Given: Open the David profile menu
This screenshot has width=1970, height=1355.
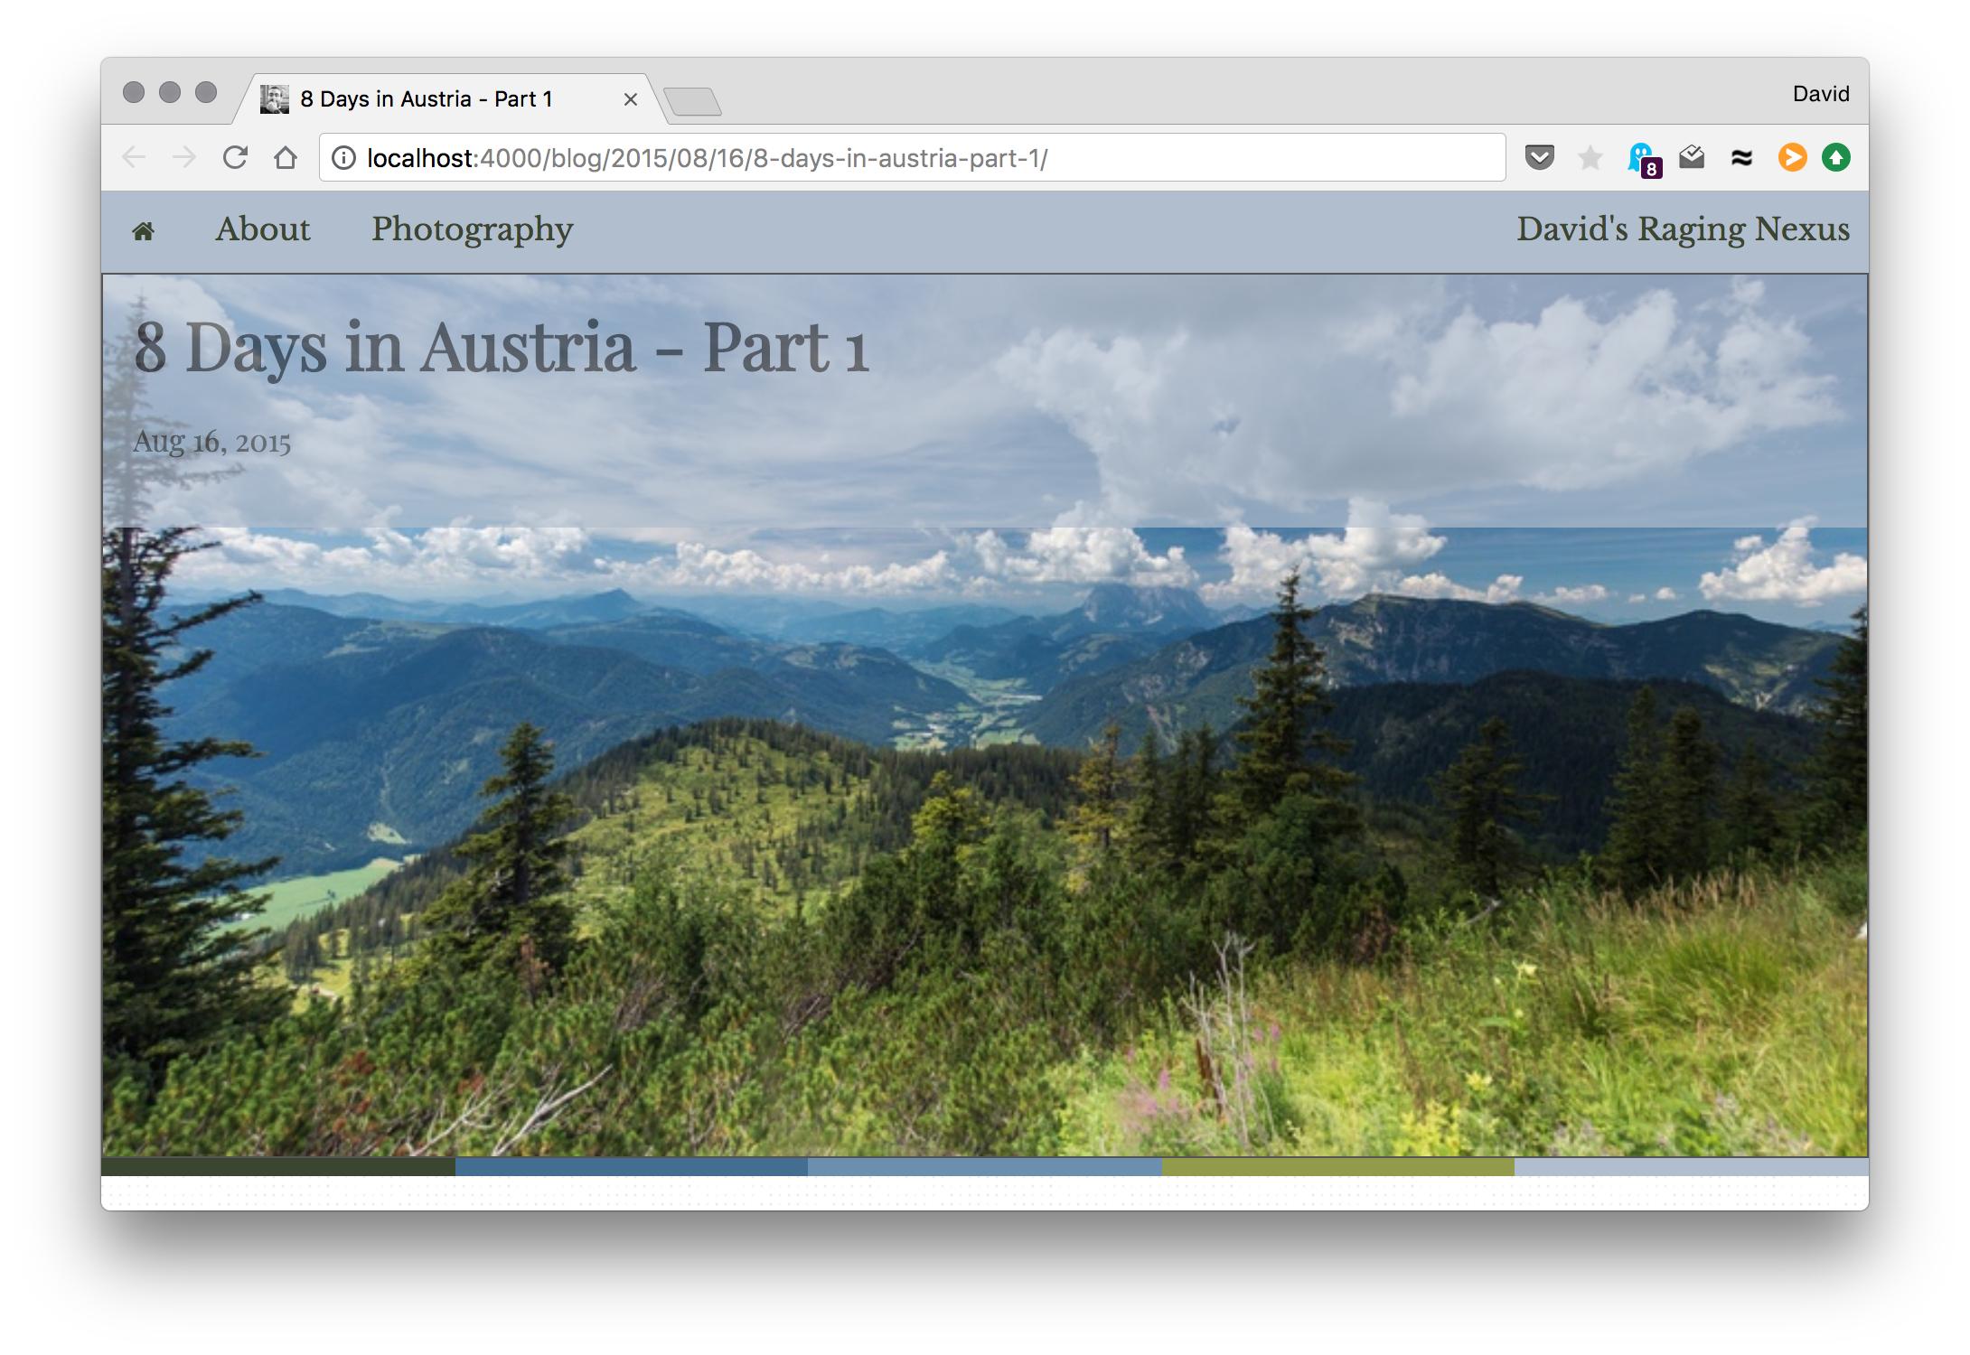Looking at the screenshot, I should 1821,94.
